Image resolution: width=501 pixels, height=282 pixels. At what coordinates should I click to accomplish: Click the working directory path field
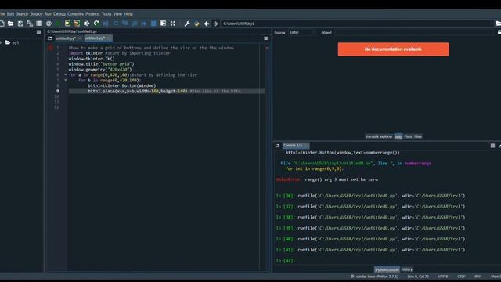click(356, 23)
